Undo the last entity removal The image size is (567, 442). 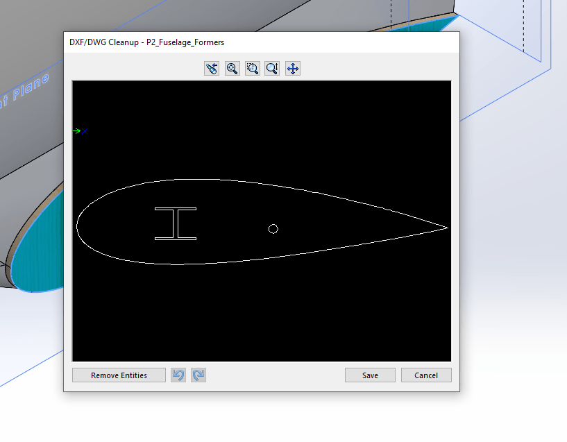(178, 375)
